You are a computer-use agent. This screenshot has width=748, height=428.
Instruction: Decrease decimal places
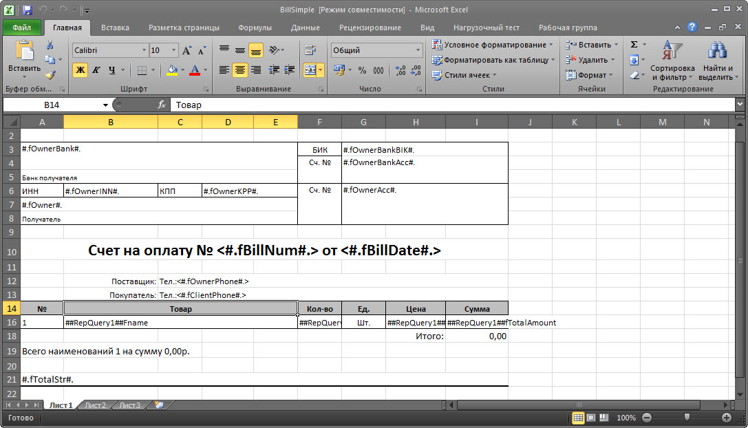click(x=416, y=71)
